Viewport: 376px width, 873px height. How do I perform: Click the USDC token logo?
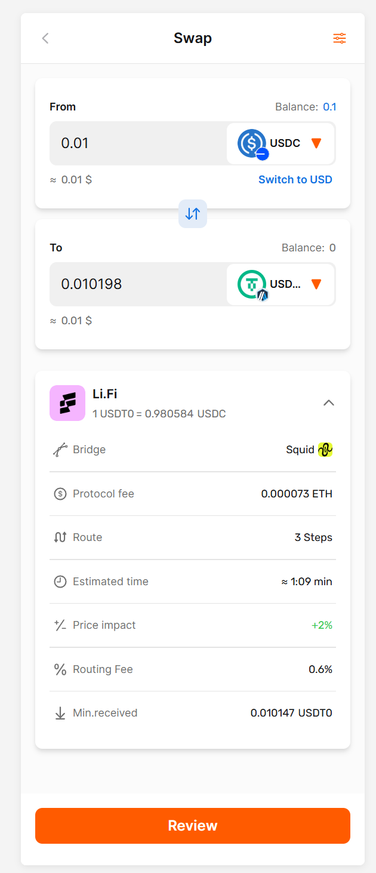(x=252, y=143)
